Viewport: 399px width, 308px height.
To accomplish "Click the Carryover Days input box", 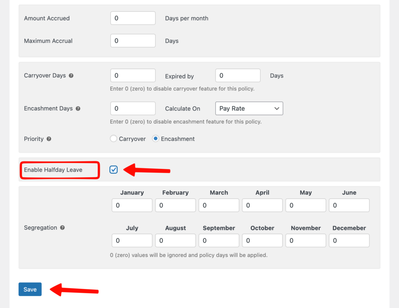I will click(133, 75).
